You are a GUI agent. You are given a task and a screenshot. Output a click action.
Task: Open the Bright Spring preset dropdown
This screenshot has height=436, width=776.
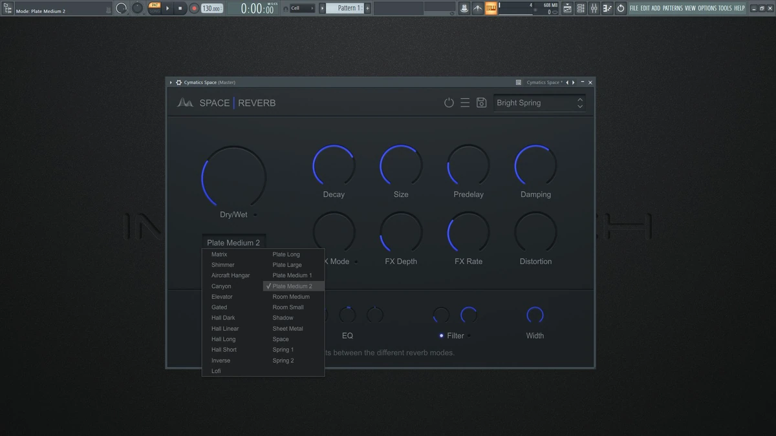coord(539,103)
